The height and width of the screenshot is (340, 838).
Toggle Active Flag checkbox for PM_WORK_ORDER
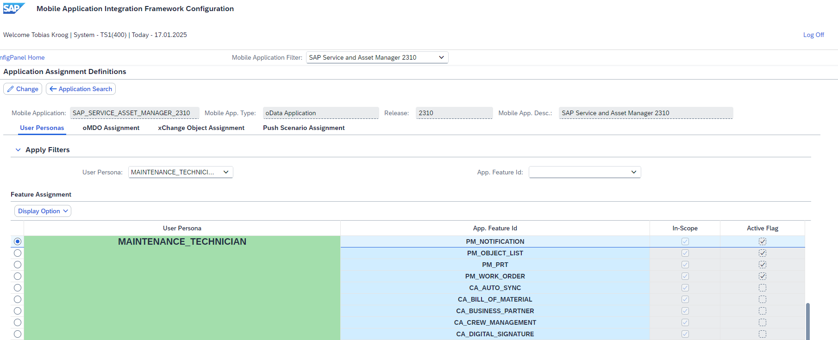763,276
